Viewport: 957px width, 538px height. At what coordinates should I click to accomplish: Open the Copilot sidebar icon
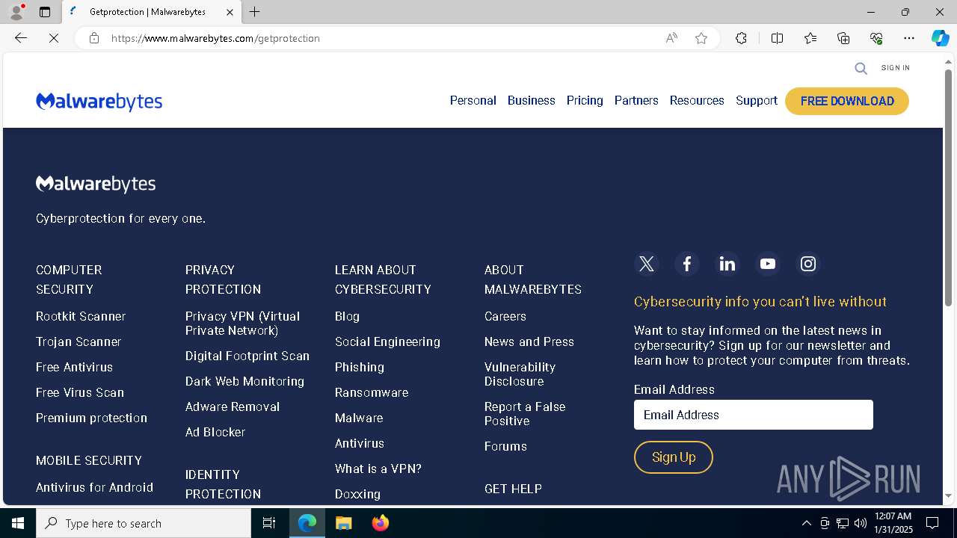point(940,38)
